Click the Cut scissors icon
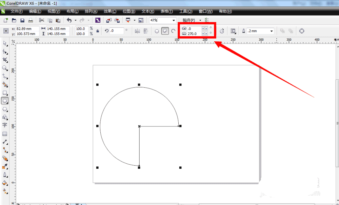Image resolution: width=339 pixels, height=205 pixels. tap(41, 20)
